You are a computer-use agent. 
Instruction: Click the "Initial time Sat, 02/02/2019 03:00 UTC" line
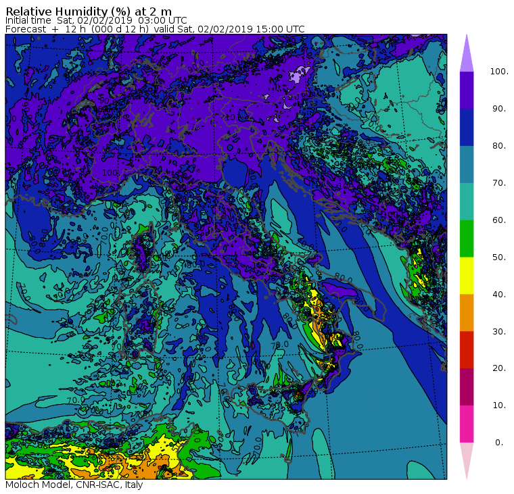tap(96, 21)
